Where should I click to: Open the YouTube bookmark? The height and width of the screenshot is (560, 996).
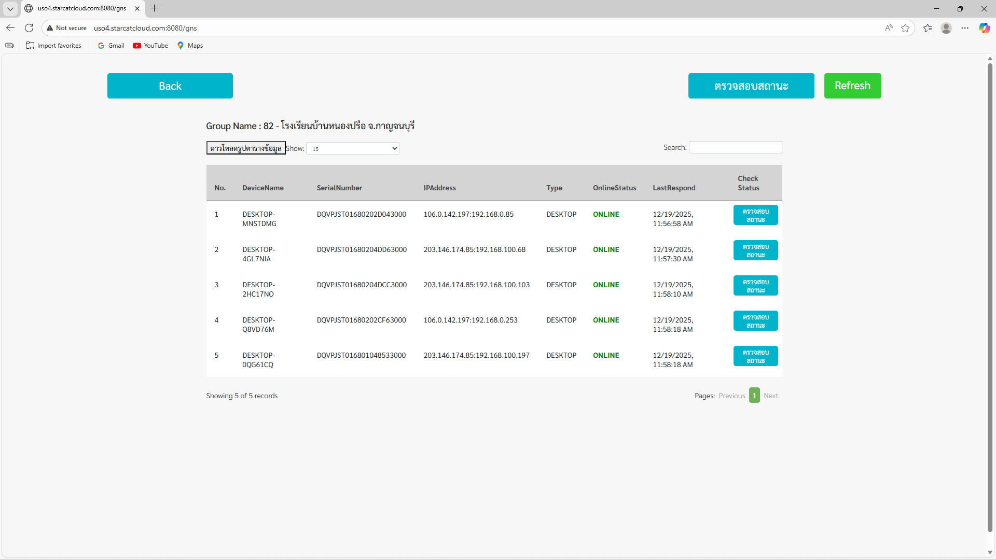coord(150,46)
